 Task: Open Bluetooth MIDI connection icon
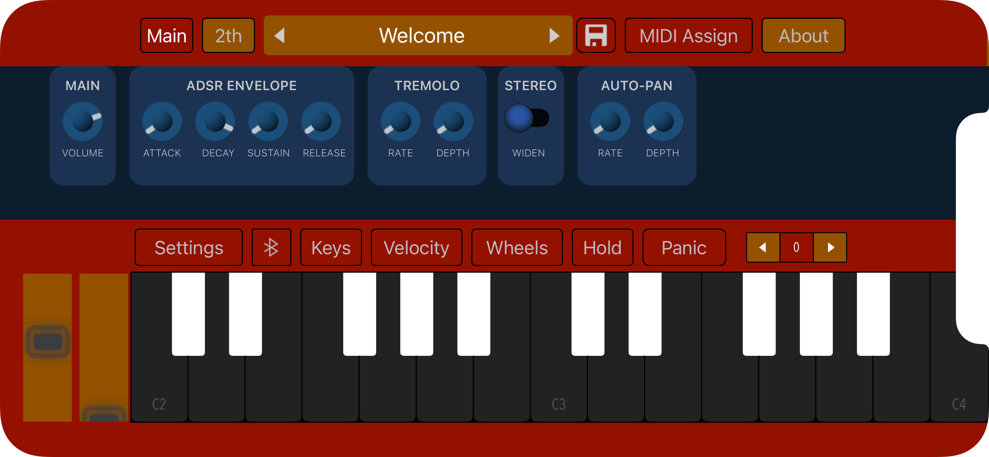pyautogui.click(x=271, y=247)
